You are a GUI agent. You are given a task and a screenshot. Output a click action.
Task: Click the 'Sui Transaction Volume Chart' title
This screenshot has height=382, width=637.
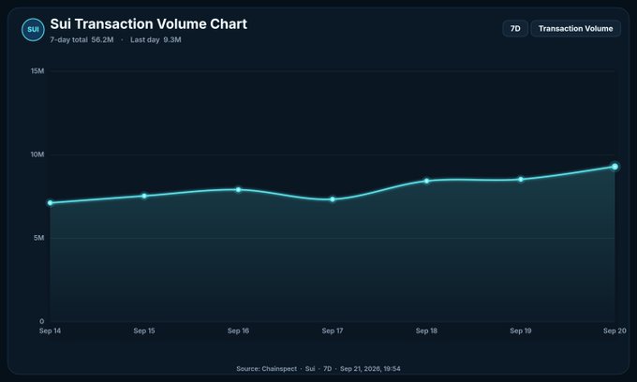148,24
